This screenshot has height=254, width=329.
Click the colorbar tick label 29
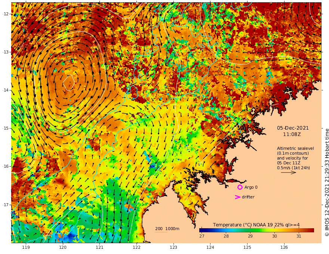[x=250, y=236]
